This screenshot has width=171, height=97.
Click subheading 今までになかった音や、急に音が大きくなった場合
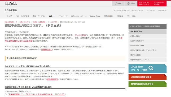[x=27, y=66]
